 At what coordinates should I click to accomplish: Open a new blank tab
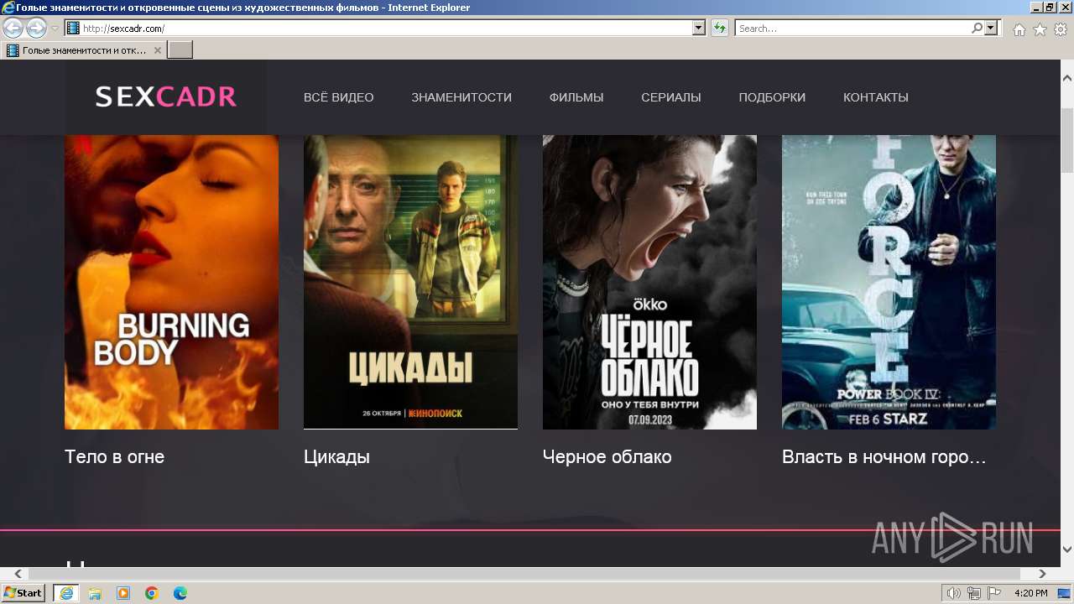[x=180, y=50]
